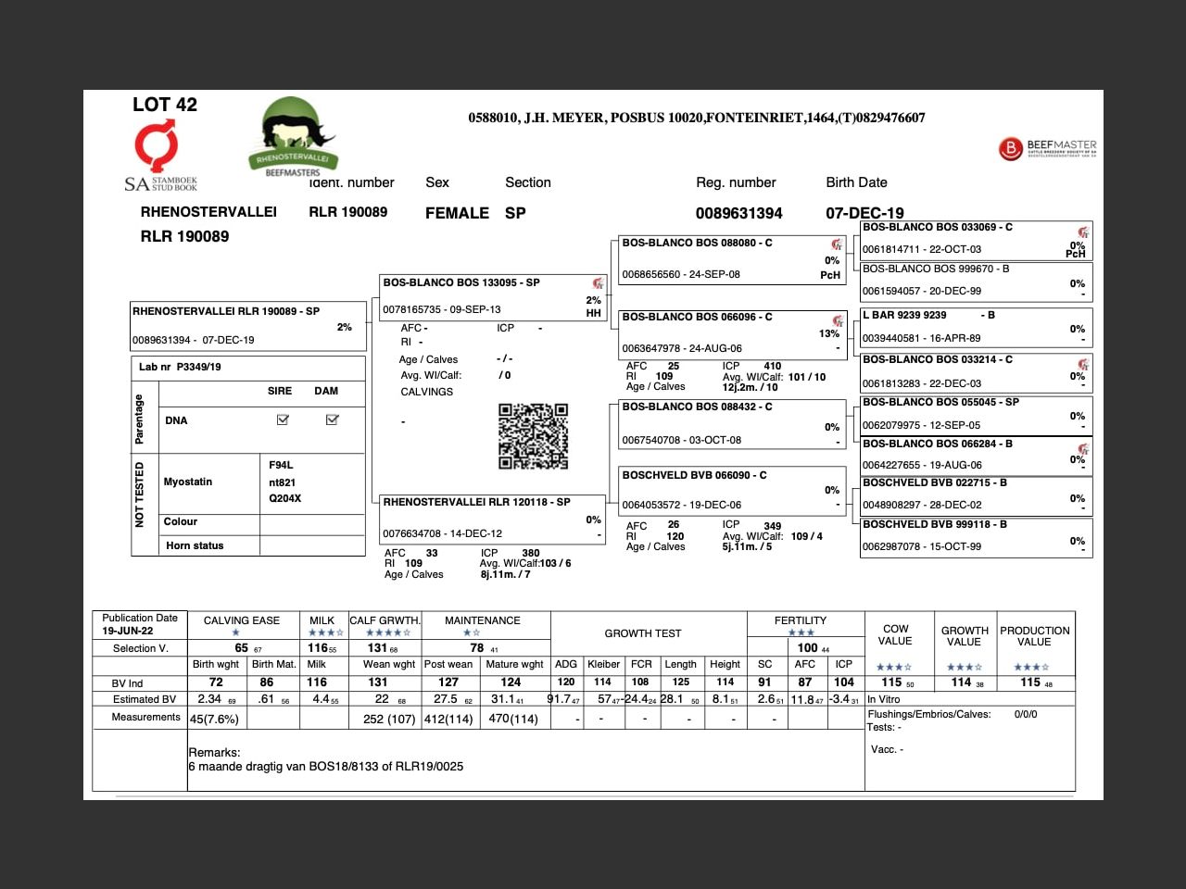Click the red icon in BOS 066096 box
The width and height of the screenshot is (1186, 889).
coord(837,320)
